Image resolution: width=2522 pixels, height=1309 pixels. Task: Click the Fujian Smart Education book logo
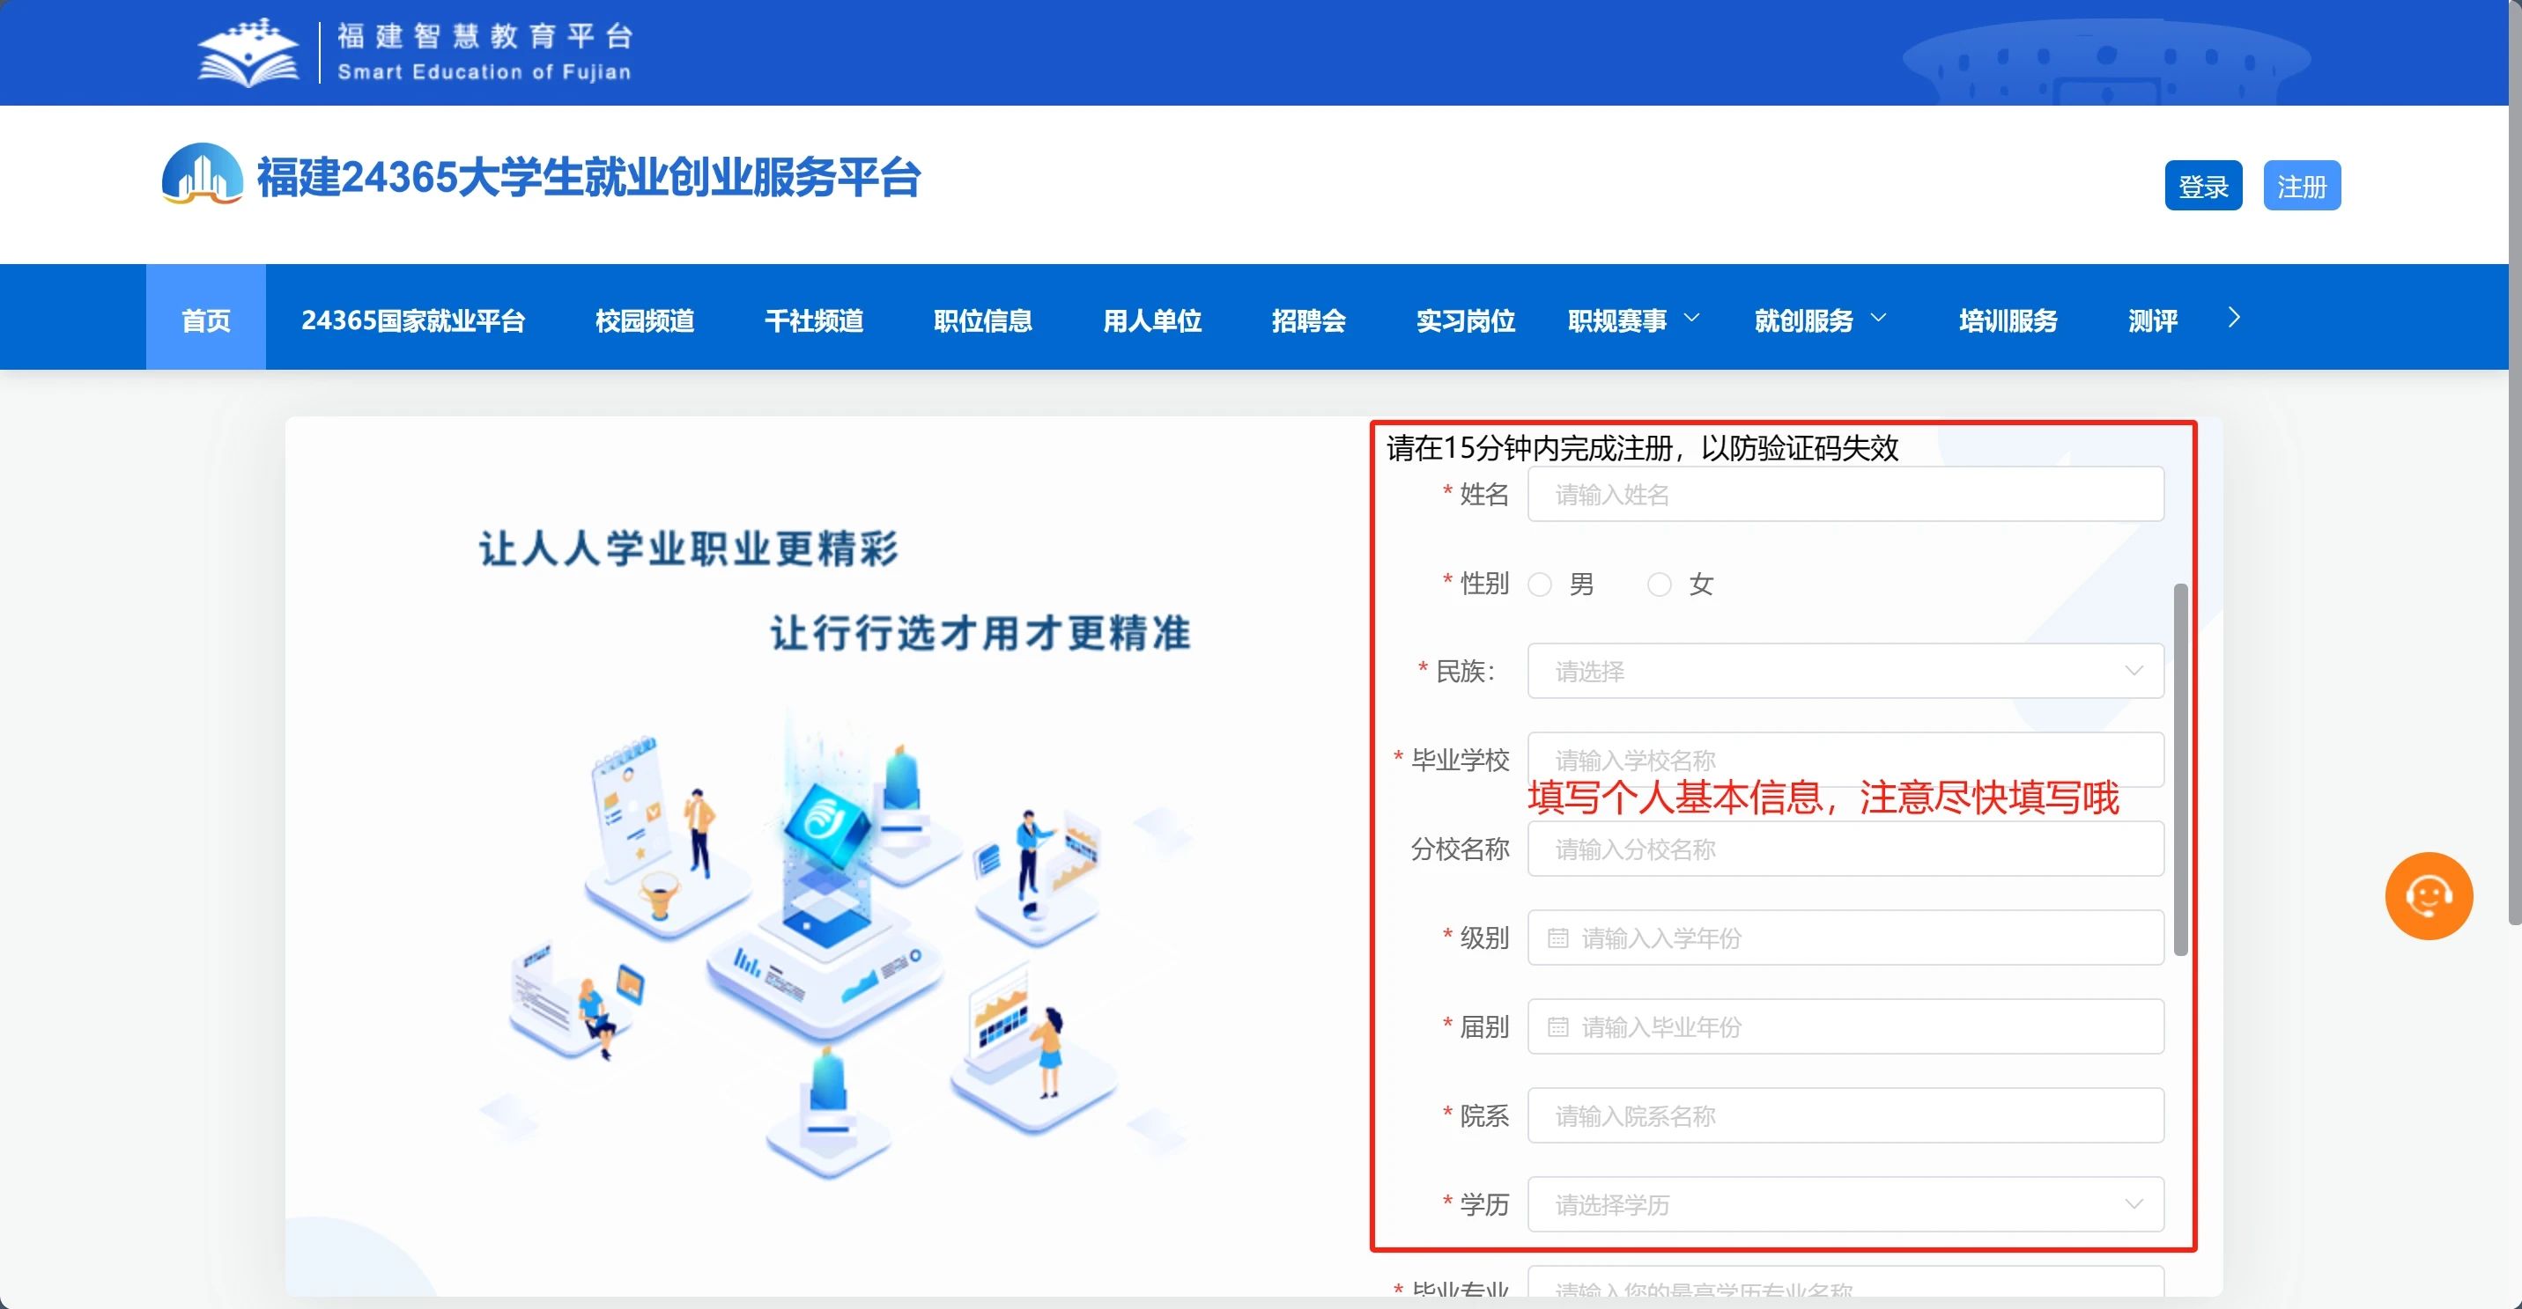[x=248, y=54]
